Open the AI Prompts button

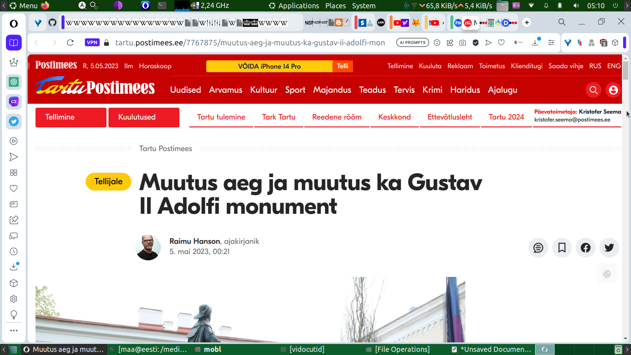point(413,43)
